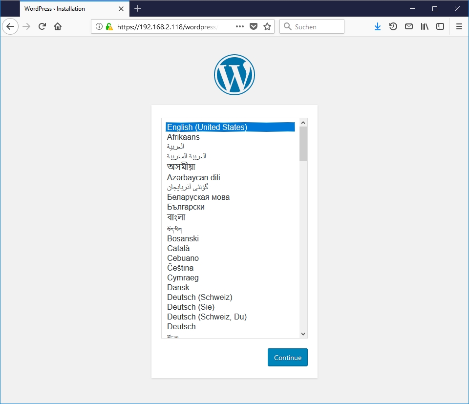The height and width of the screenshot is (404, 469).
Task: Open the Firefox hamburger menu
Action: point(459,26)
